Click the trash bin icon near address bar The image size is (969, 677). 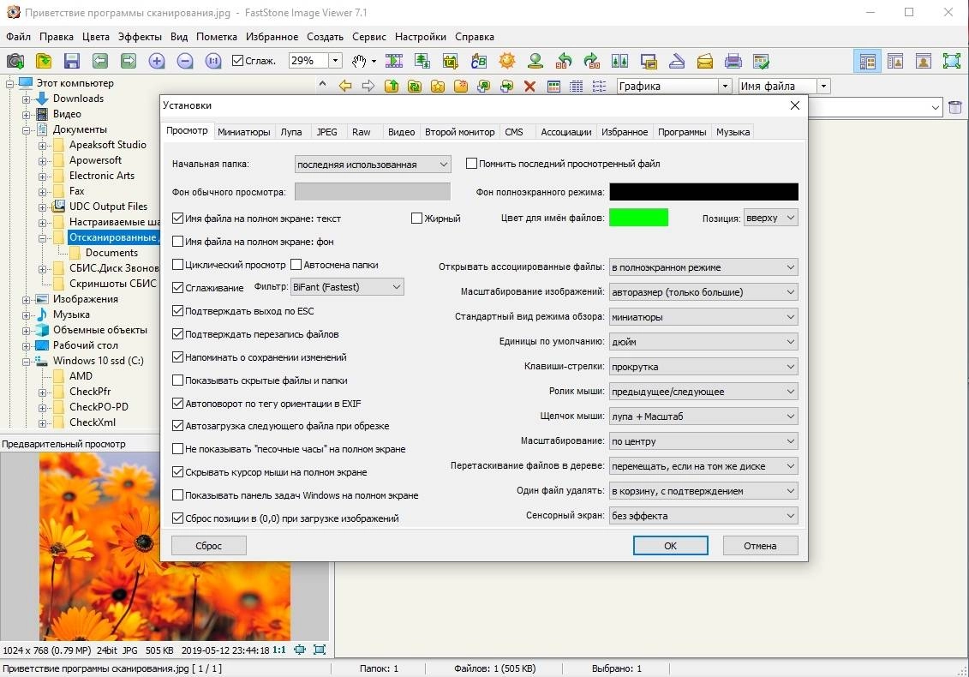[x=954, y=108]
